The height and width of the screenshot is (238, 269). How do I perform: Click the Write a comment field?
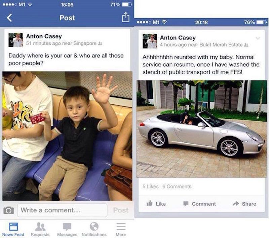click(x=62, y=210)
